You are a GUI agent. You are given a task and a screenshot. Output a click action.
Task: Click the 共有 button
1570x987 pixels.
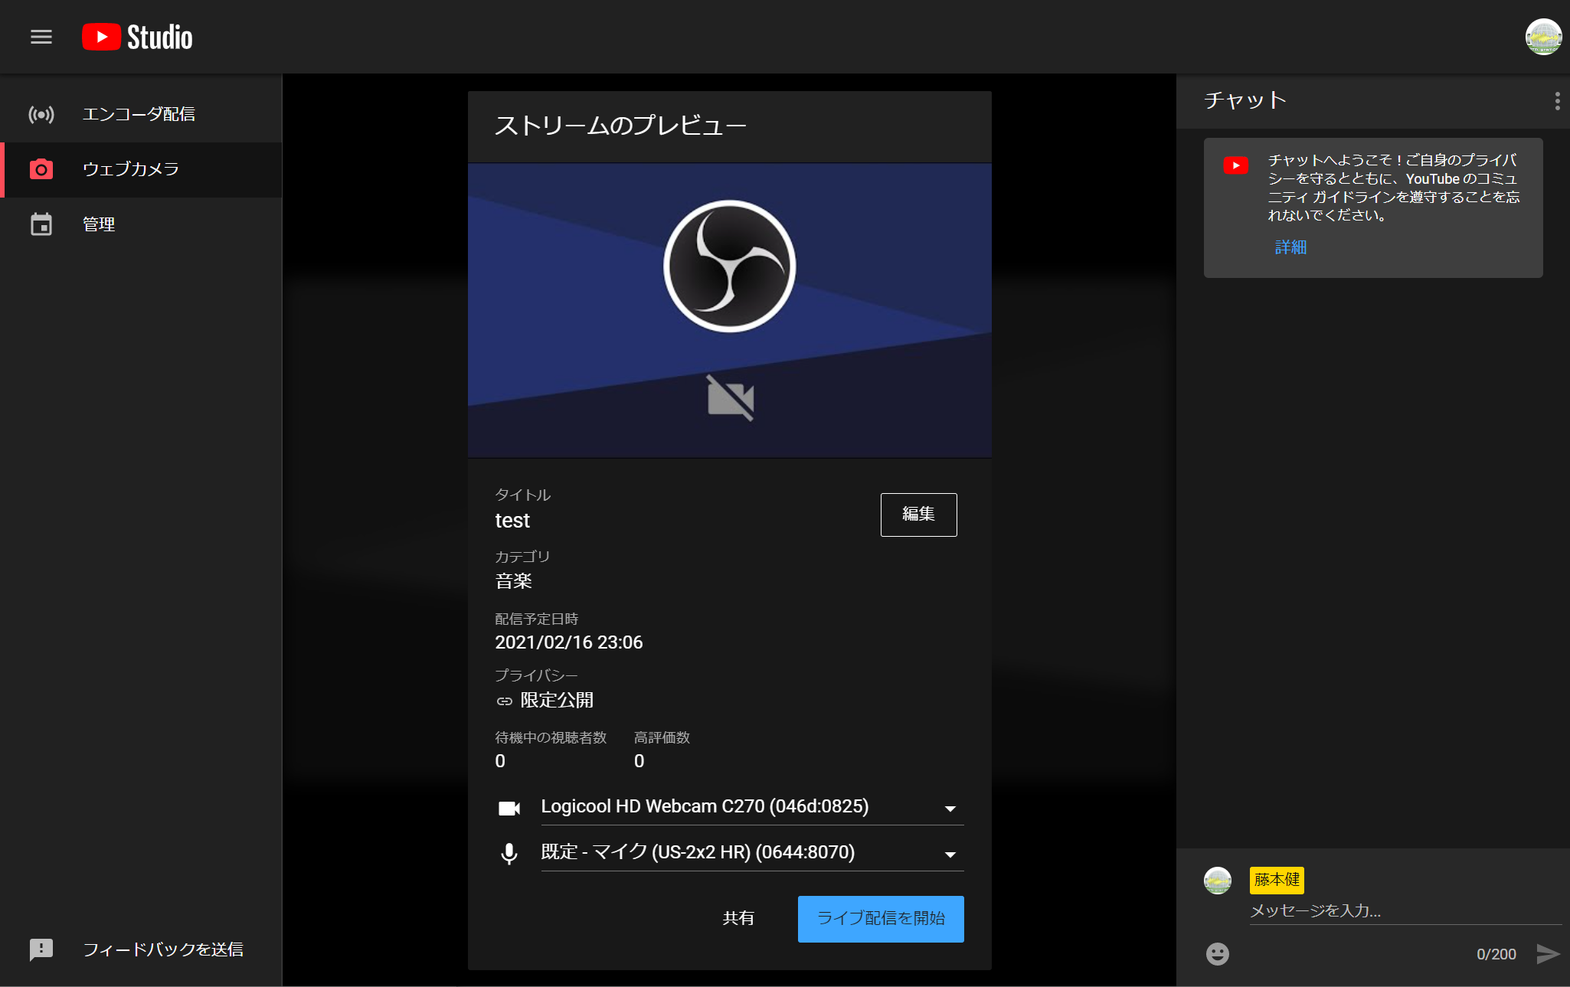click(x=738, y=919)
